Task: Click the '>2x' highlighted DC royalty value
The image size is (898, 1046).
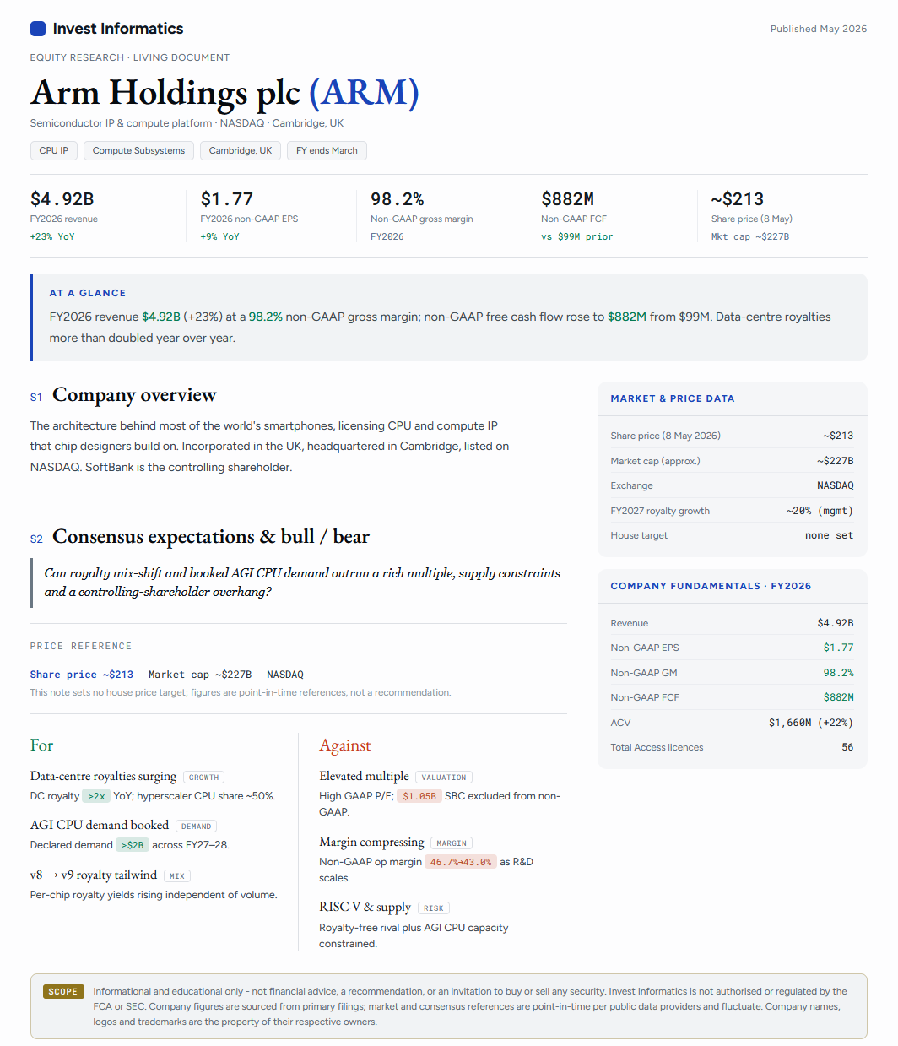Action: click(x=96, y=796)
